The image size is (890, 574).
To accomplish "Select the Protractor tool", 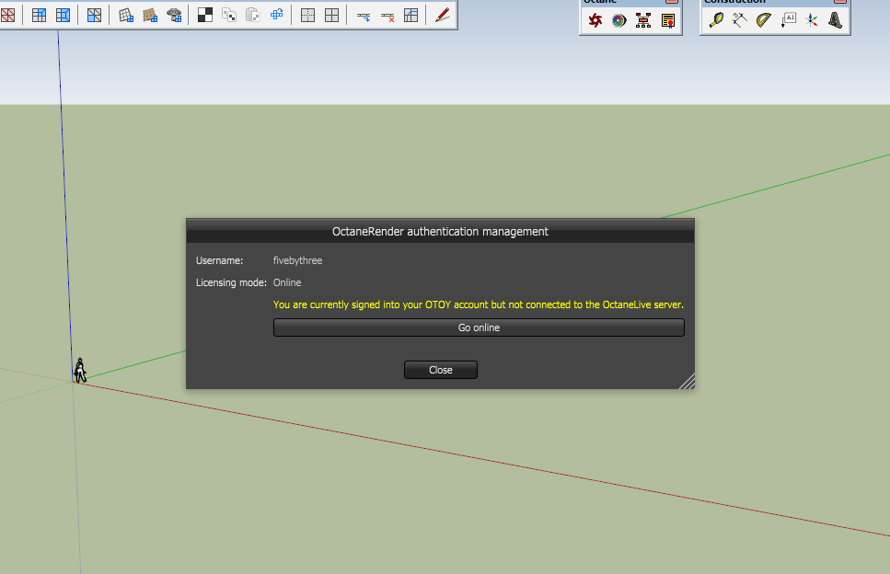I will tap(764, 20).
